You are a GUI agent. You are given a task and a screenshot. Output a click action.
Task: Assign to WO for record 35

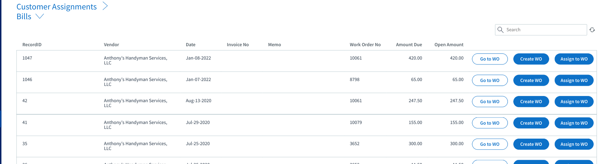pyautogui.click(x=574, y=144)
